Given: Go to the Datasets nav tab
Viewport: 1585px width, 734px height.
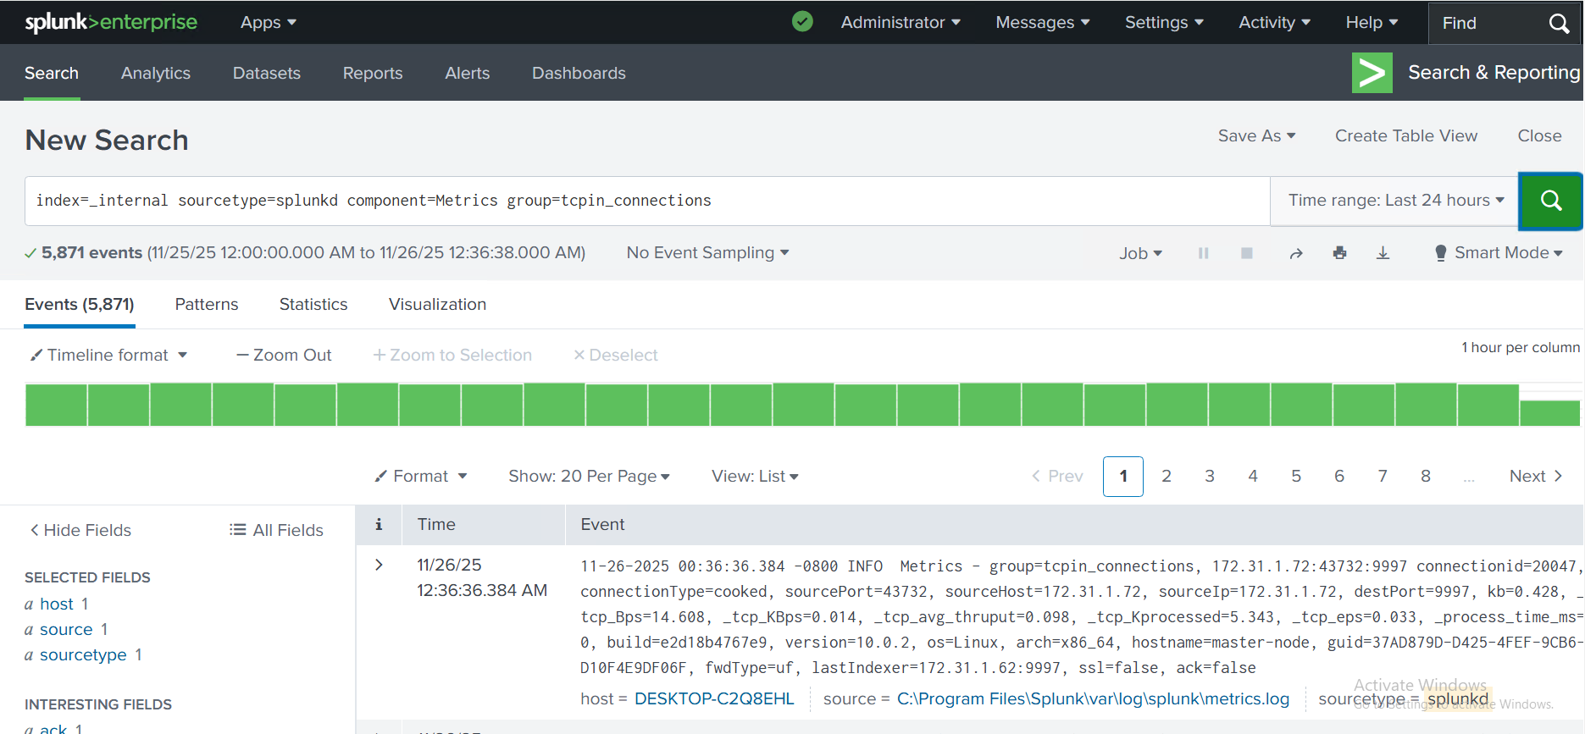Looking at the screenshot, I should [x=267, y=74].
